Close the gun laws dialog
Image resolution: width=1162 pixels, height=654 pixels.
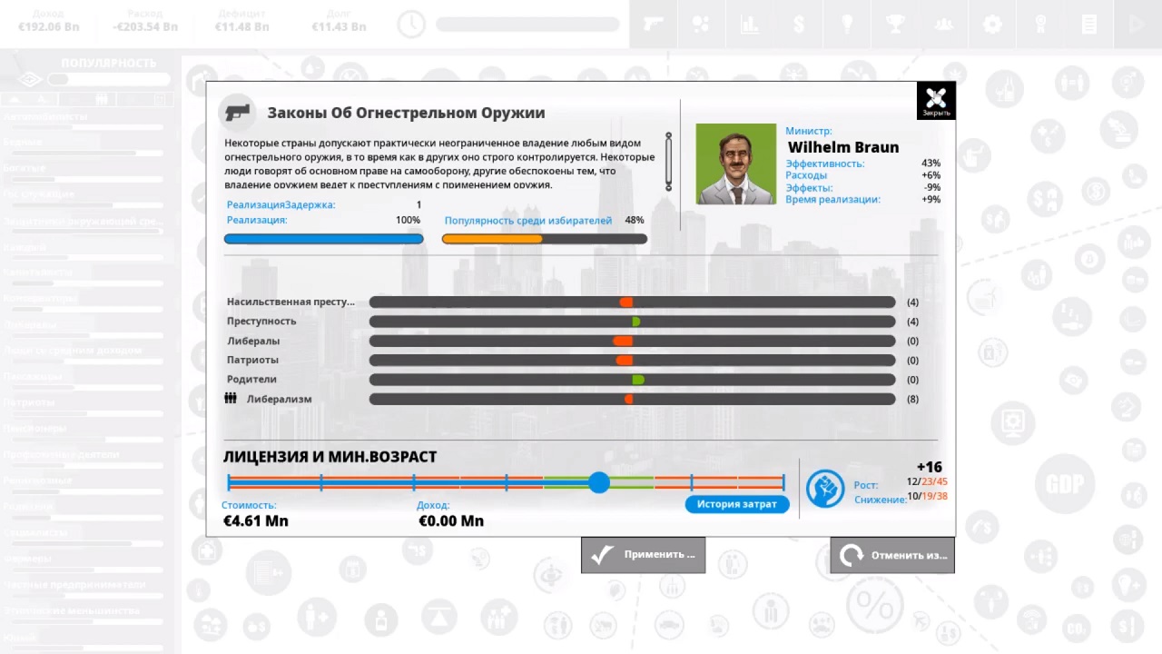tap(936, 101)
